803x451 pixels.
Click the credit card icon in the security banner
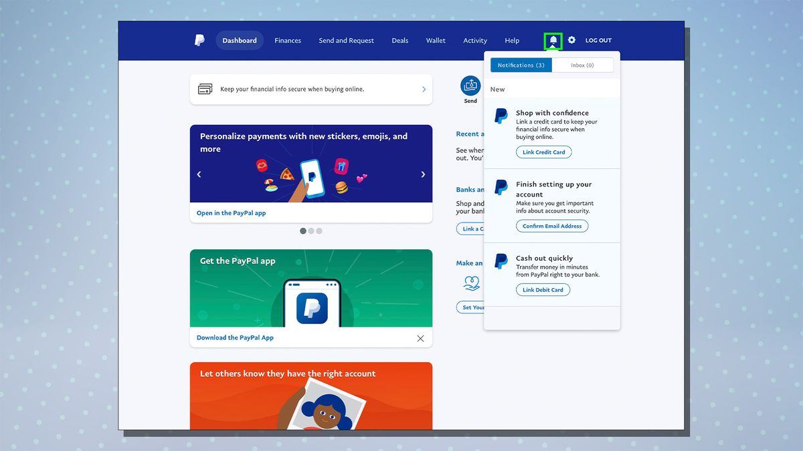click(x=205, y=89)
